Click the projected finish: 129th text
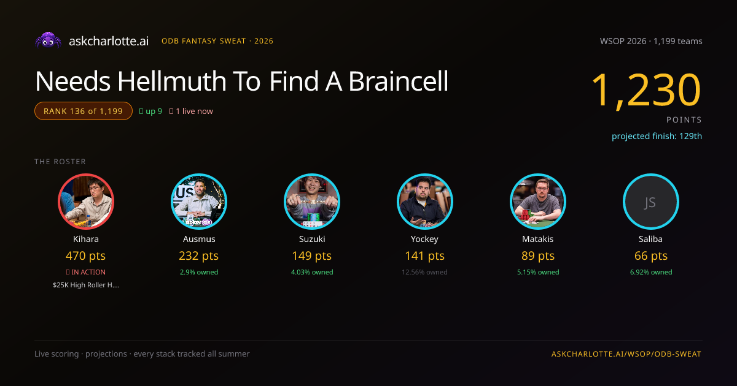The width and height of the screenshot is (737, 386). click(657, 136)
